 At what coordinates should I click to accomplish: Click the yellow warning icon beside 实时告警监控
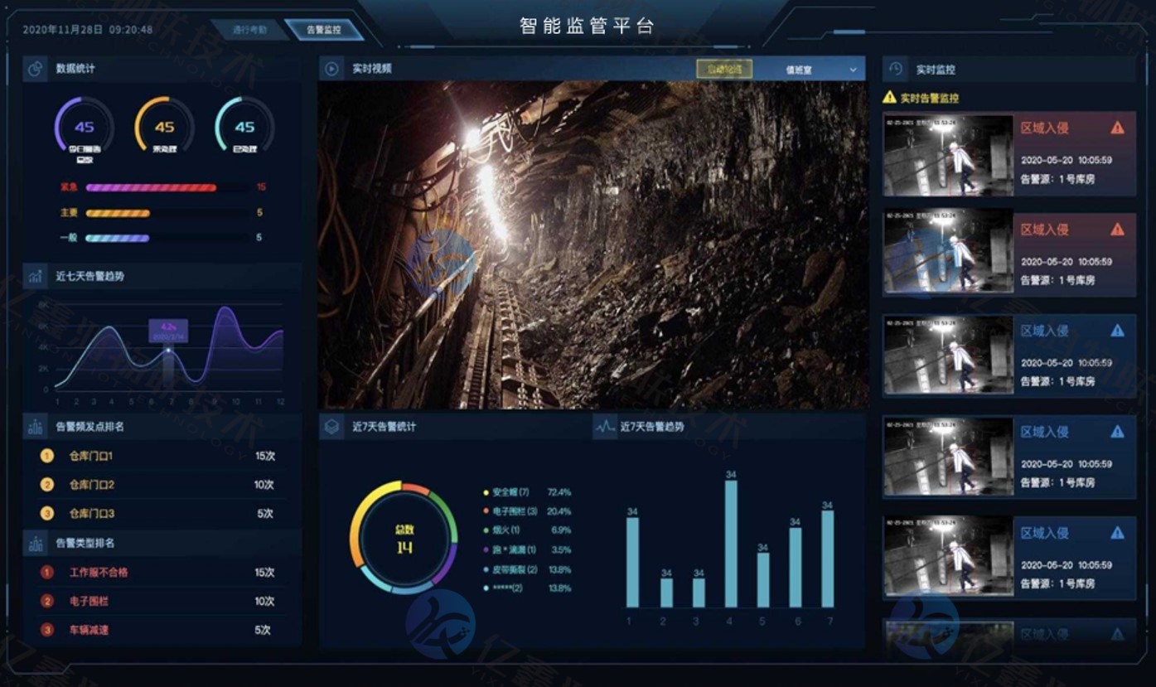coord(889,98)
